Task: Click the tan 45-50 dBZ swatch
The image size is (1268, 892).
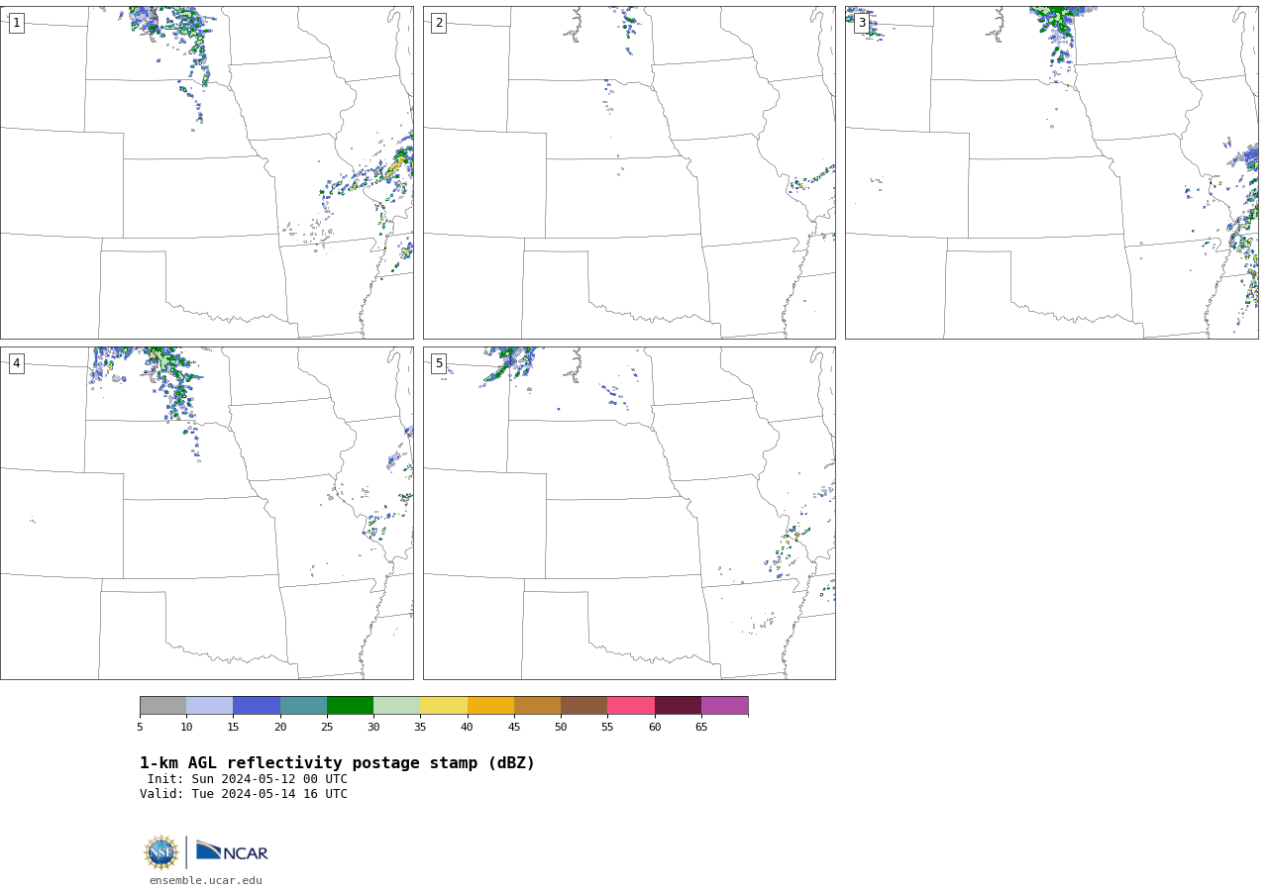Action: (537, 706)
